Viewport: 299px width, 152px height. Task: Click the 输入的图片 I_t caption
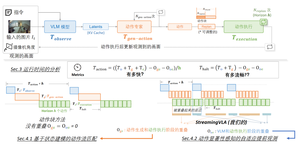point(21,37)
